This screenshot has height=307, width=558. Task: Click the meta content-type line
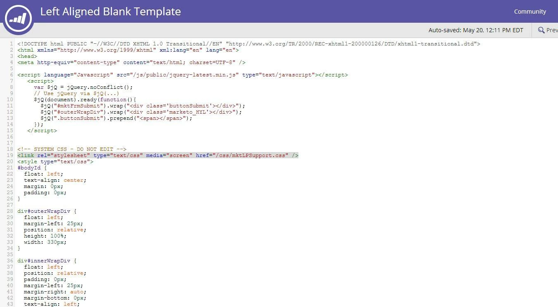coord(131,62)
